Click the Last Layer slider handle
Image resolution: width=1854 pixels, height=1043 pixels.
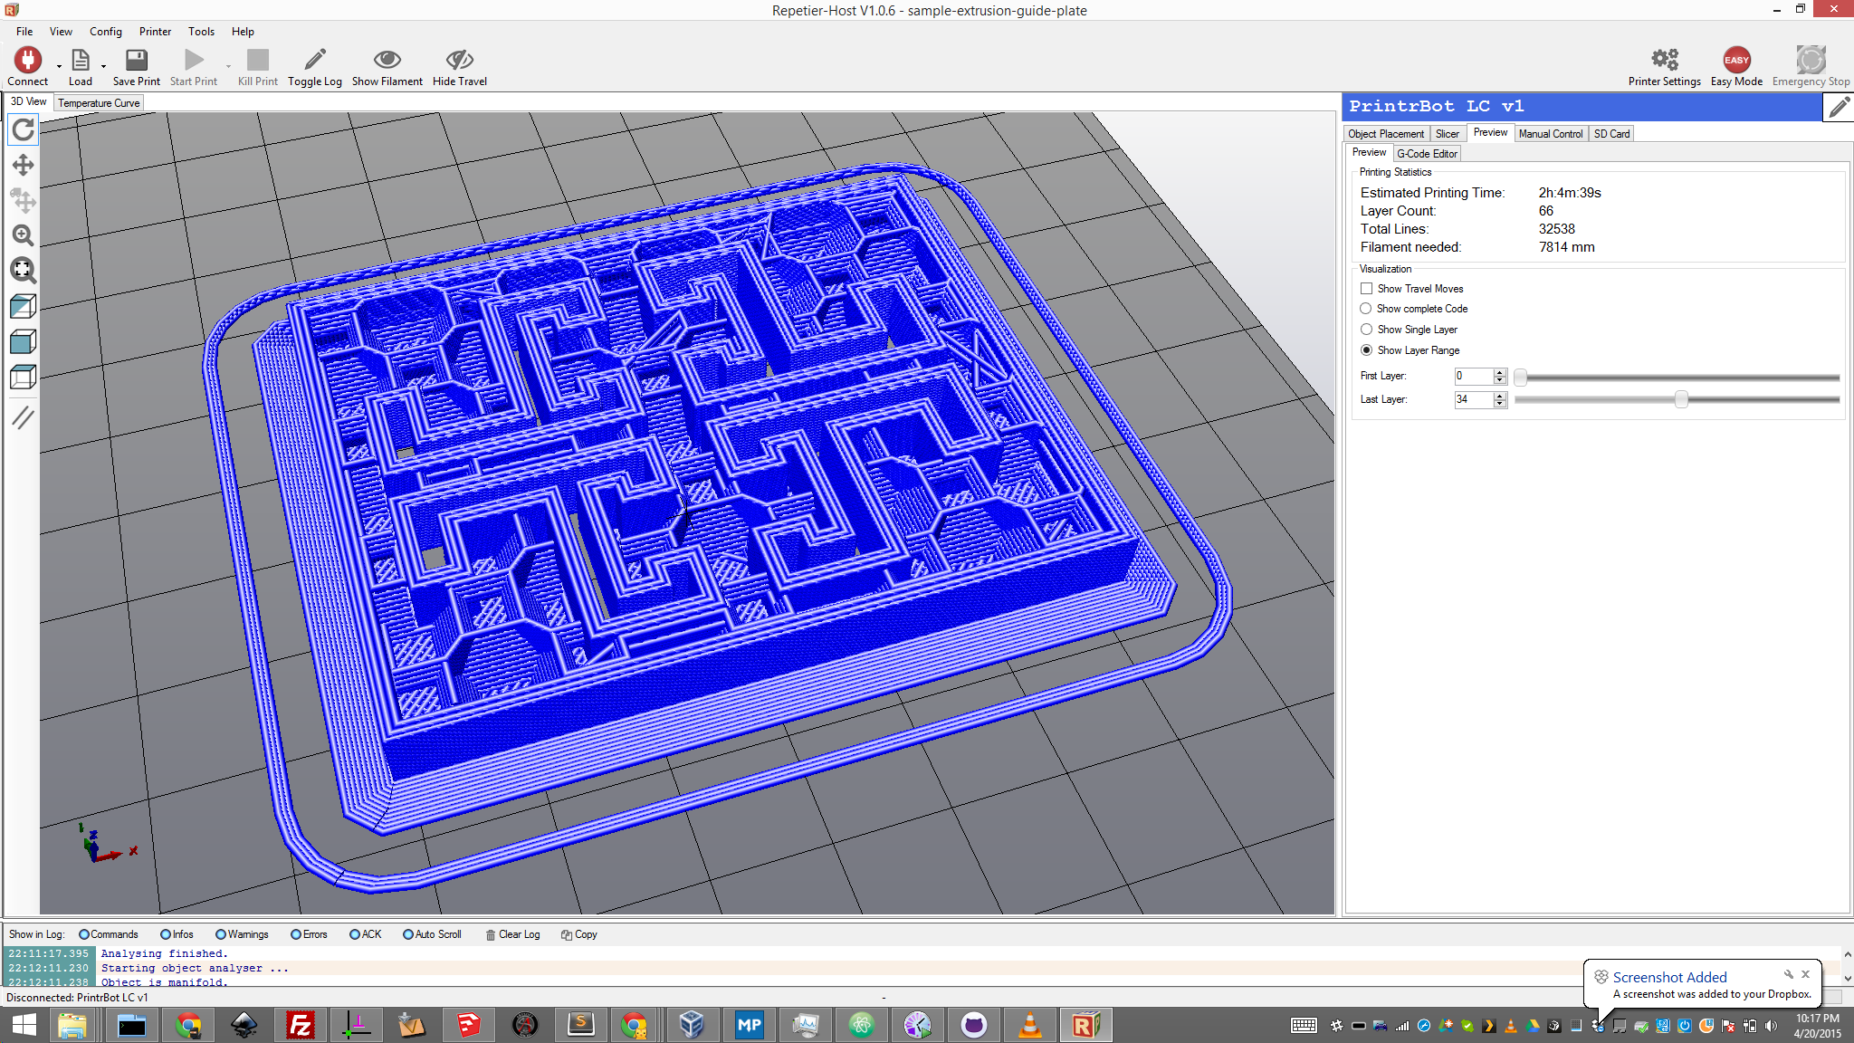click(x=1681, y=399)
